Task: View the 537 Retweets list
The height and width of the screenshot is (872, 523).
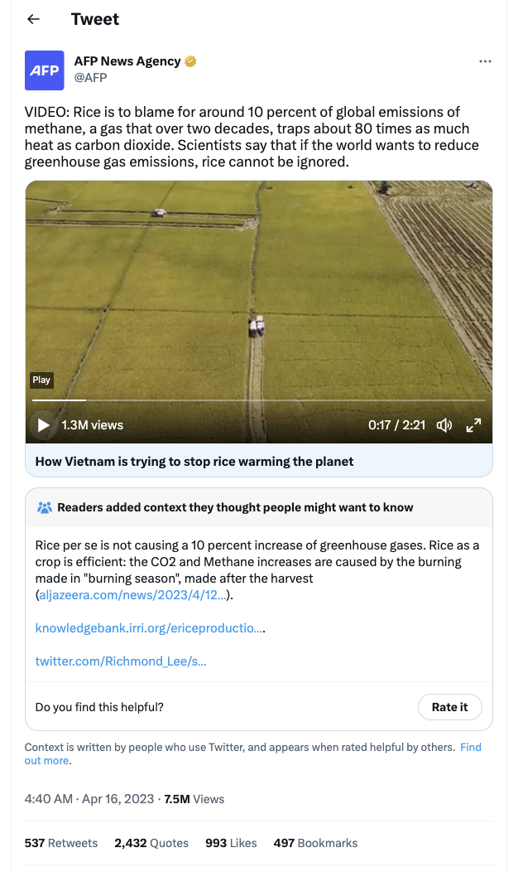Action: point(61,843)
